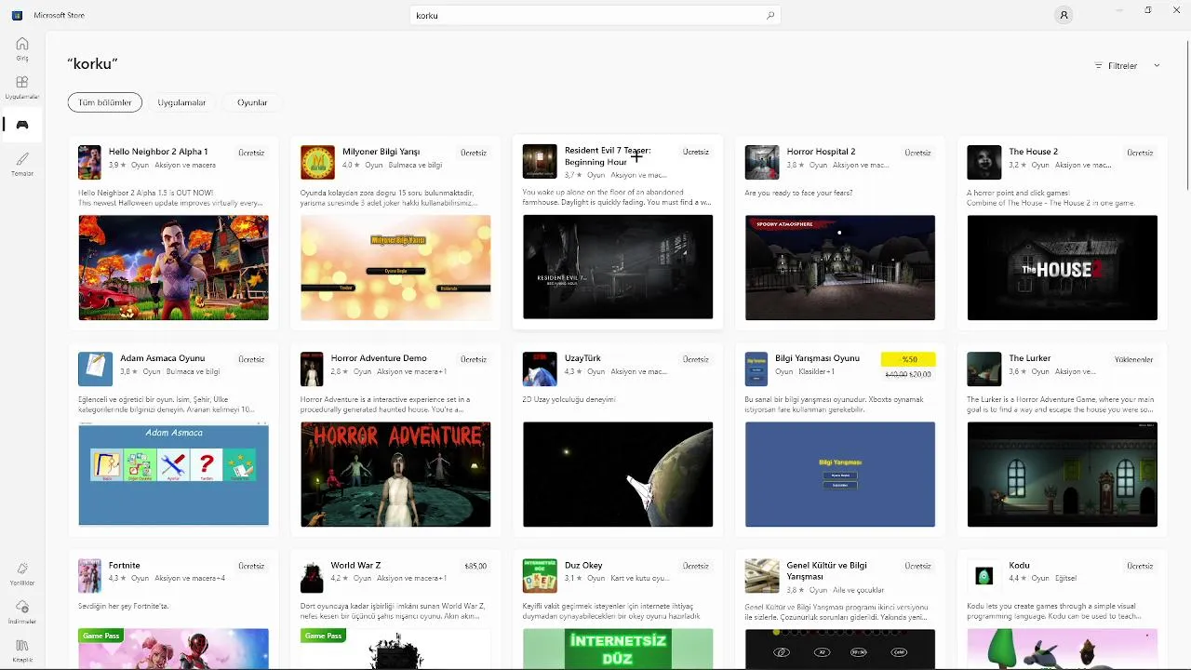Click the Yüklenenler label on The Lurker
The height and width of the screenshot is (670, 1191).
[1133, 359]
